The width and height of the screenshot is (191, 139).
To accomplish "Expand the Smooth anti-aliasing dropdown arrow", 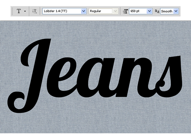I will (x=176, y=11).
